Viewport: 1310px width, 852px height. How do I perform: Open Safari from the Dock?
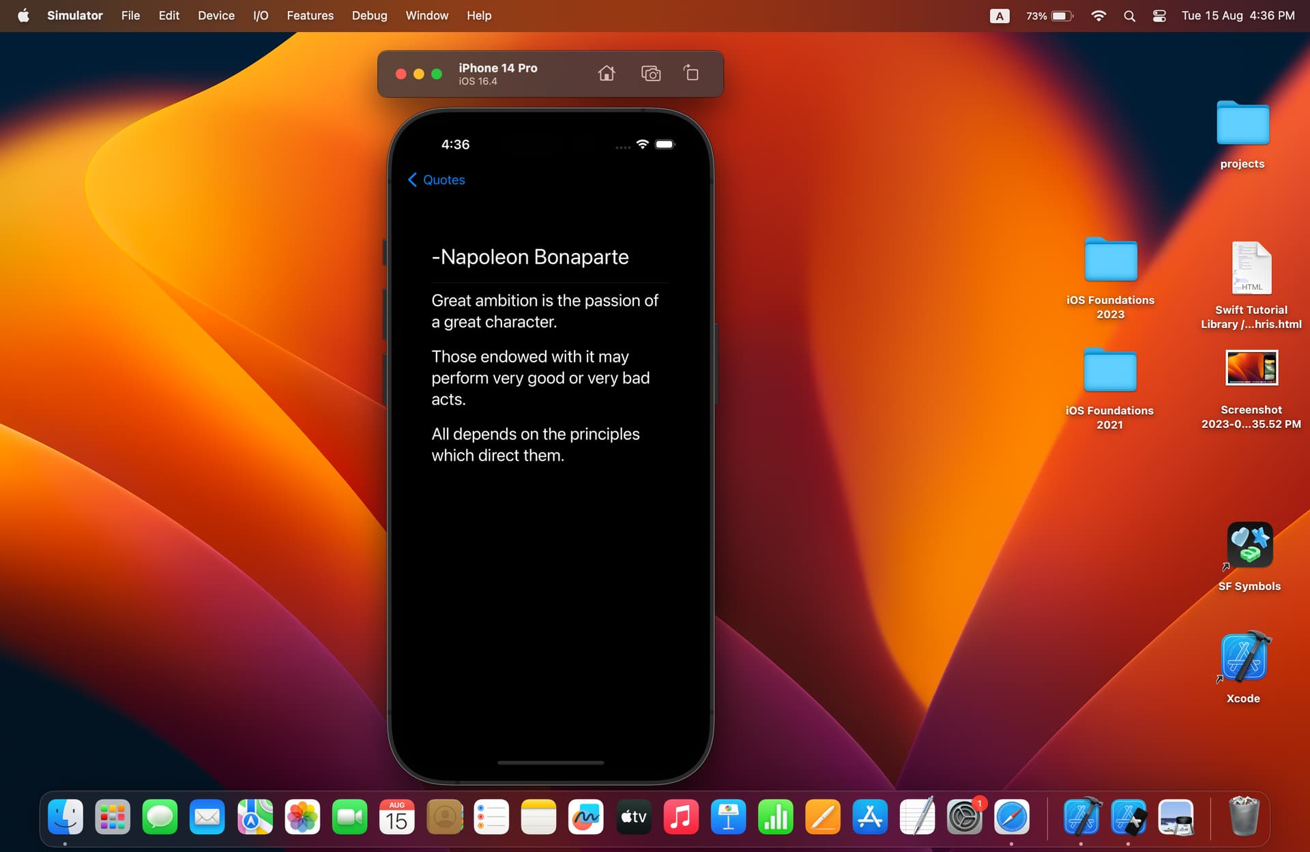(1012, 817)
